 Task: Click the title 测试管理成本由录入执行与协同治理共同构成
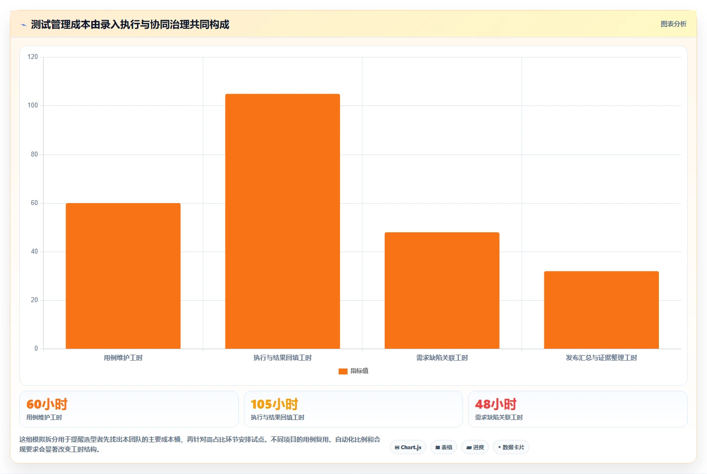coord(130,24)
